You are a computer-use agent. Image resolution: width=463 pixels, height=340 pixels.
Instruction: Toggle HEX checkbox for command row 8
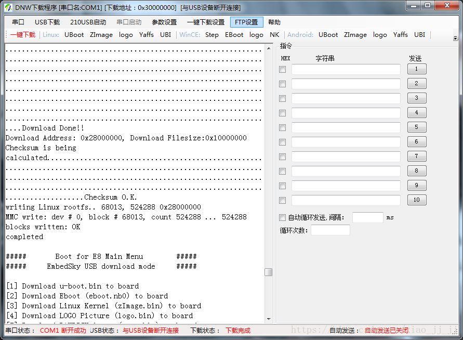[x=283, y=172]
